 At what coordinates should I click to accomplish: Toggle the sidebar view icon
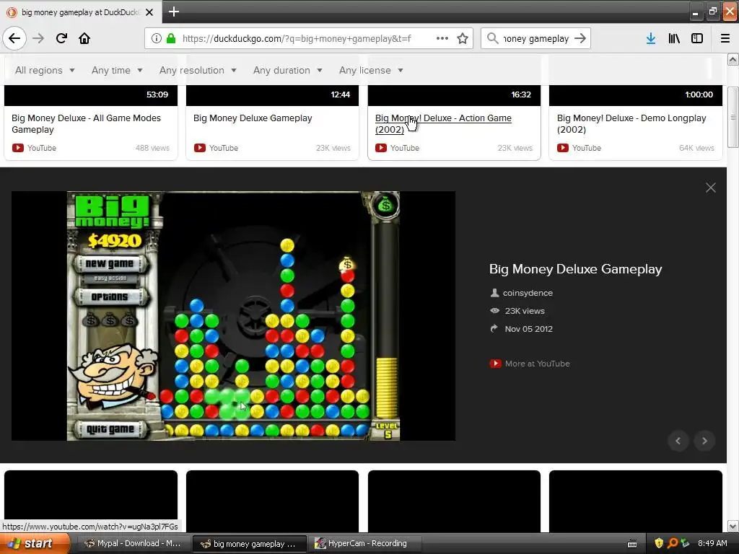pyautogui.click(x=697, y=38)
